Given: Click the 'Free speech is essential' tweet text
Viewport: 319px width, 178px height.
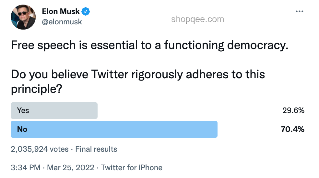Looking at the screenshot, I should 150,45.
